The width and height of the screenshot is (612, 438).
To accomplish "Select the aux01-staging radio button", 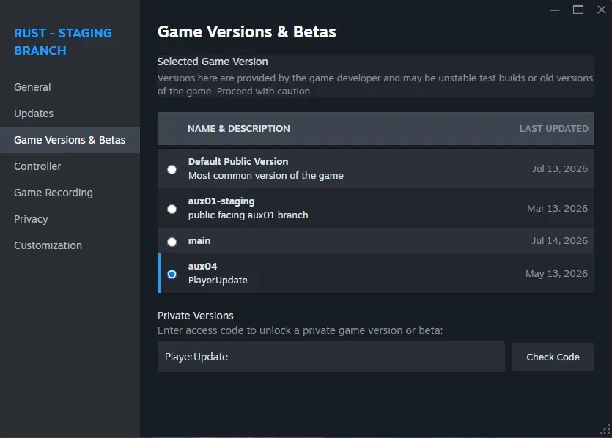I will 172,209.
